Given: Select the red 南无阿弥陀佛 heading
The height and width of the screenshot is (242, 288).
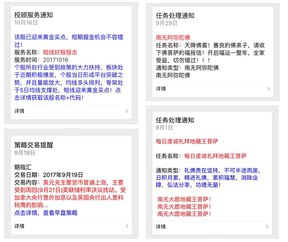Looking at the screenshot, I should tap(173, 38).
